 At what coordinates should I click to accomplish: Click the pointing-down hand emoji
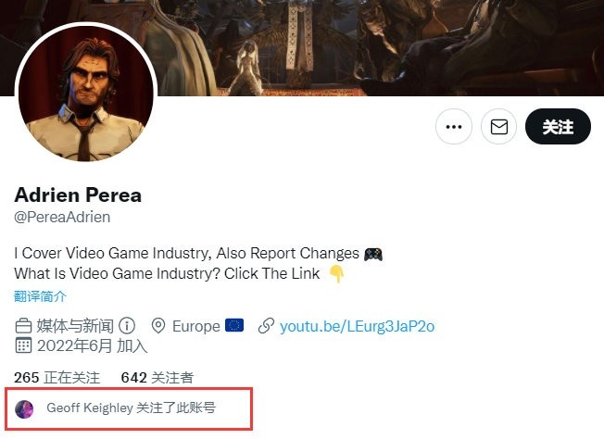point(336,274)
